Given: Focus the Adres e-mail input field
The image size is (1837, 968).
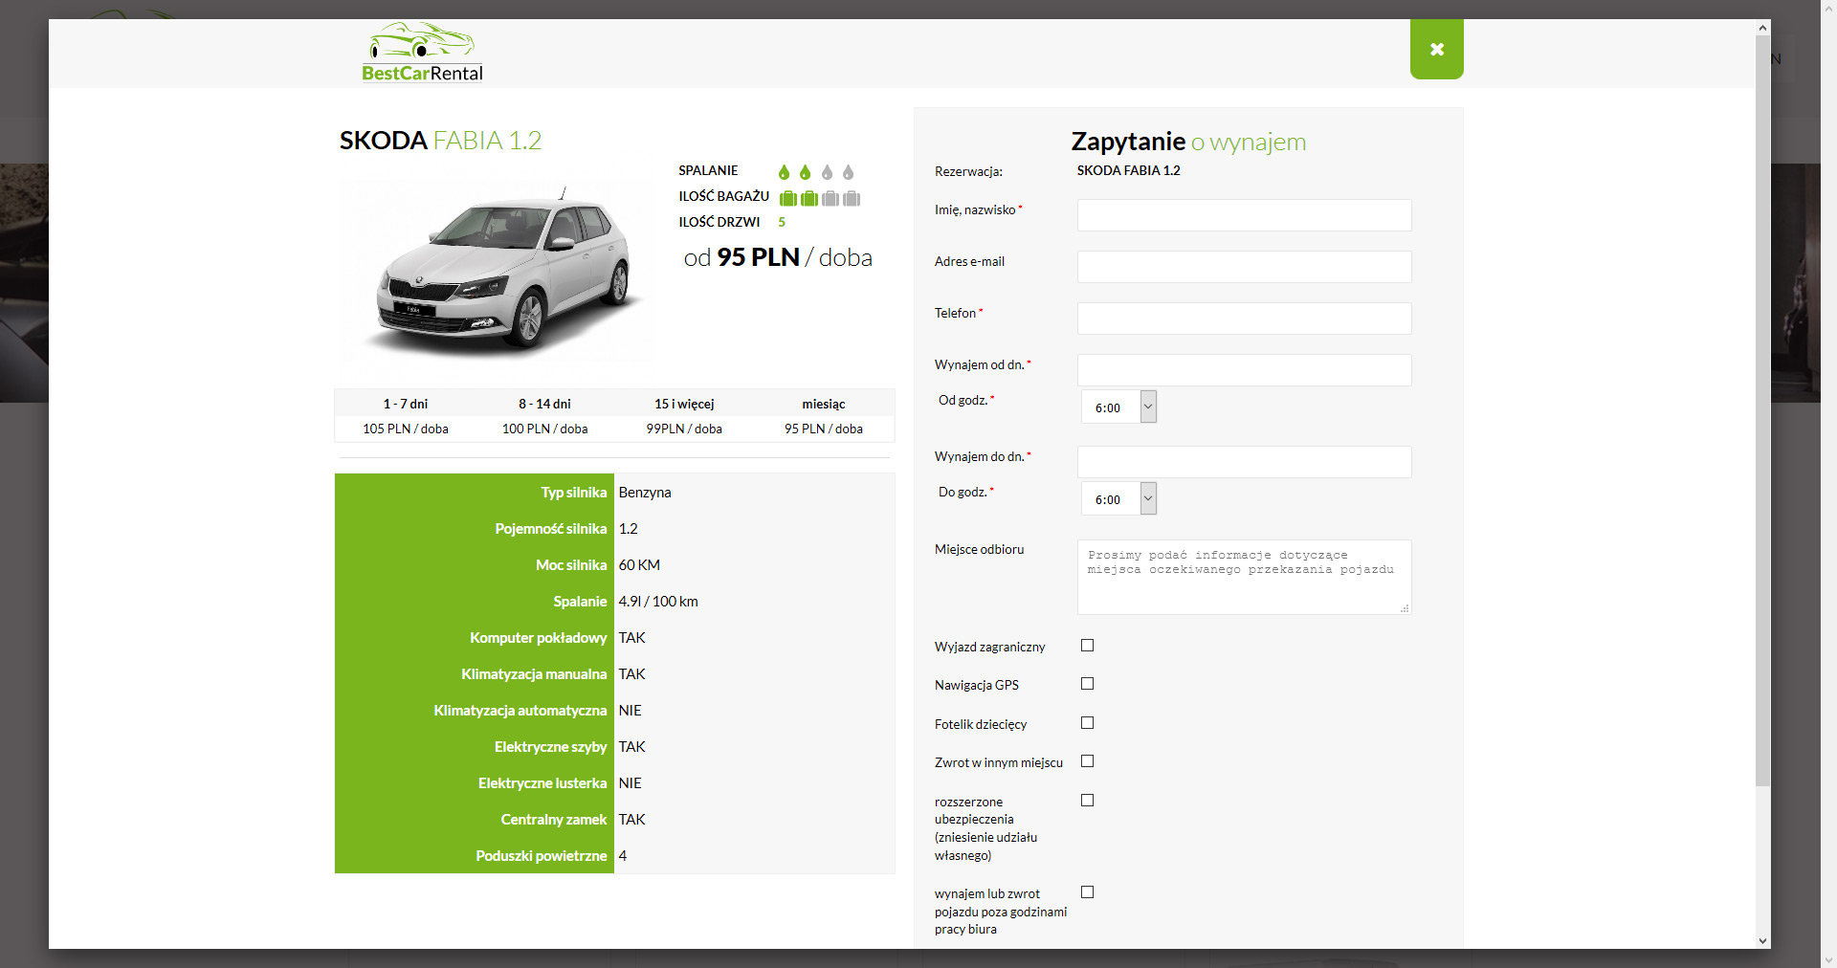Looking at the screenshot, I should pyautogui.click(x=1244, y=267).
